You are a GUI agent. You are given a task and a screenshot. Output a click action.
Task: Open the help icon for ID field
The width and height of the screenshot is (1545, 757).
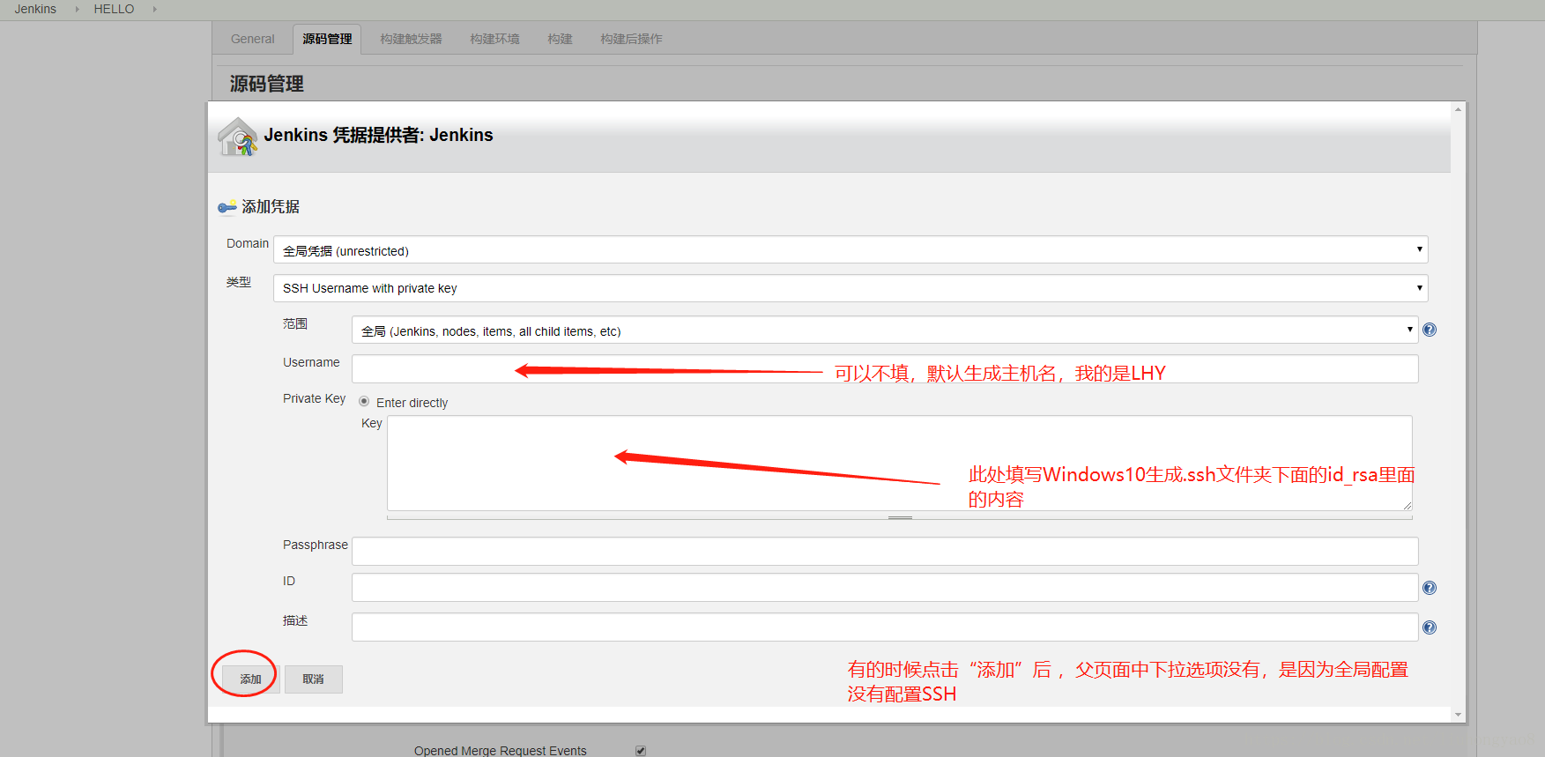point(1430,588)
